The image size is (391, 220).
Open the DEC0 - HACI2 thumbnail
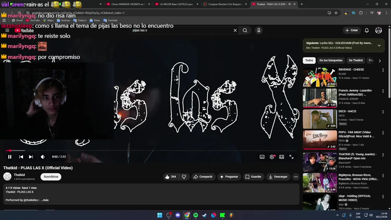[x=320, y=119]
